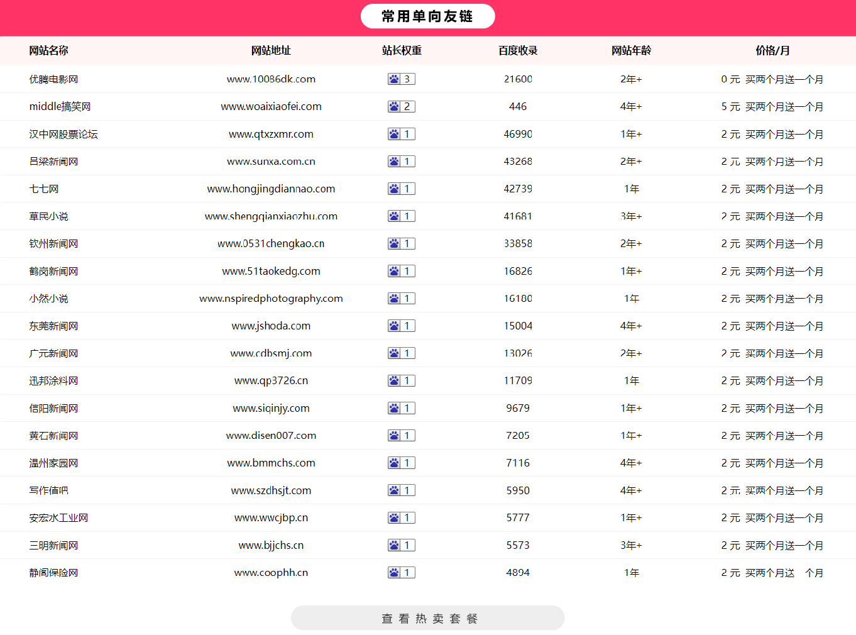The width and height of the screenshot is (856, 635).
Task: Click the weight badge in 静阁保险网 row
Action: 401,573
